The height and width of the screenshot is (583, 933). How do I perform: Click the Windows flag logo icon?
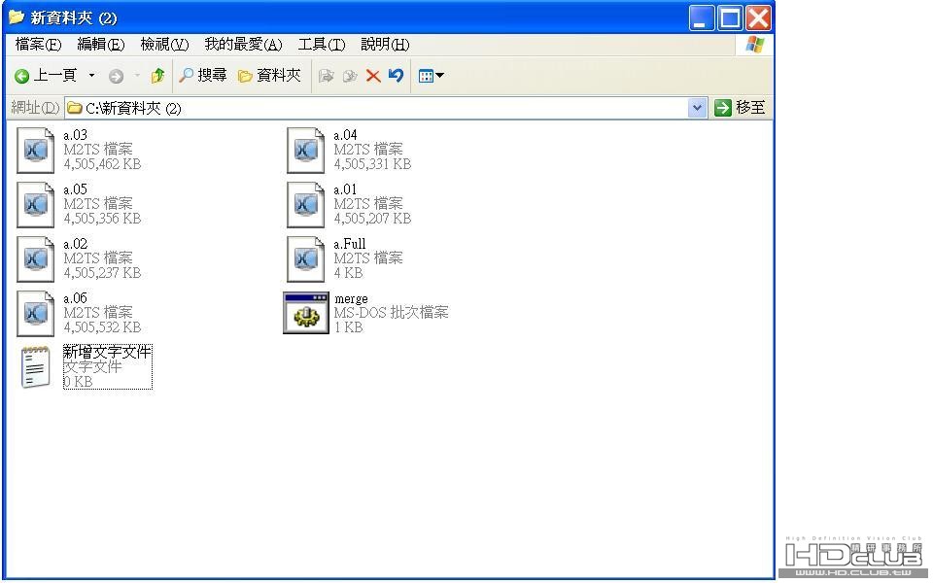pyautogui.click(x=755, y=45)
